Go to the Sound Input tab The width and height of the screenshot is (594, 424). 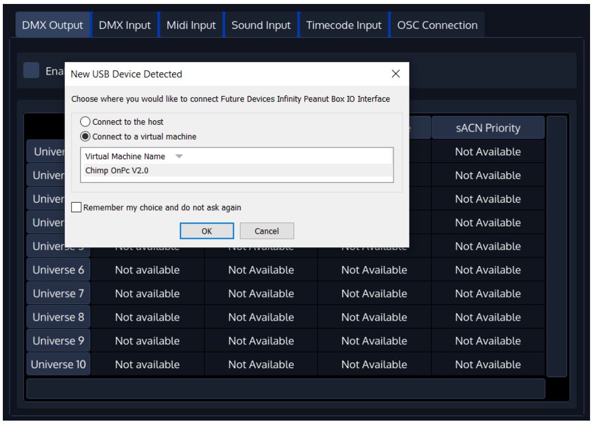261,25
